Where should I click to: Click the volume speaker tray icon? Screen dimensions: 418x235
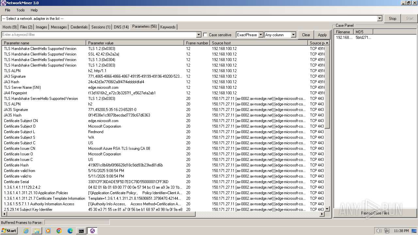tap(379, 231)
